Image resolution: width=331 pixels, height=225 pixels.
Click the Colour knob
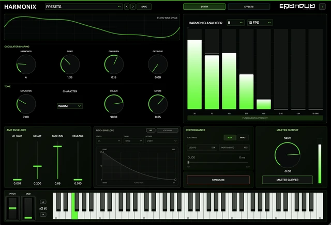tap(114, 104)
